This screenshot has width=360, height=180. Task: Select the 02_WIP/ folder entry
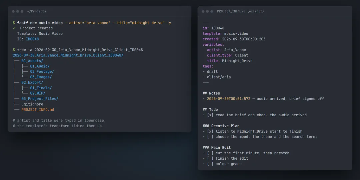pyautogui.click(x=38, y=93)
